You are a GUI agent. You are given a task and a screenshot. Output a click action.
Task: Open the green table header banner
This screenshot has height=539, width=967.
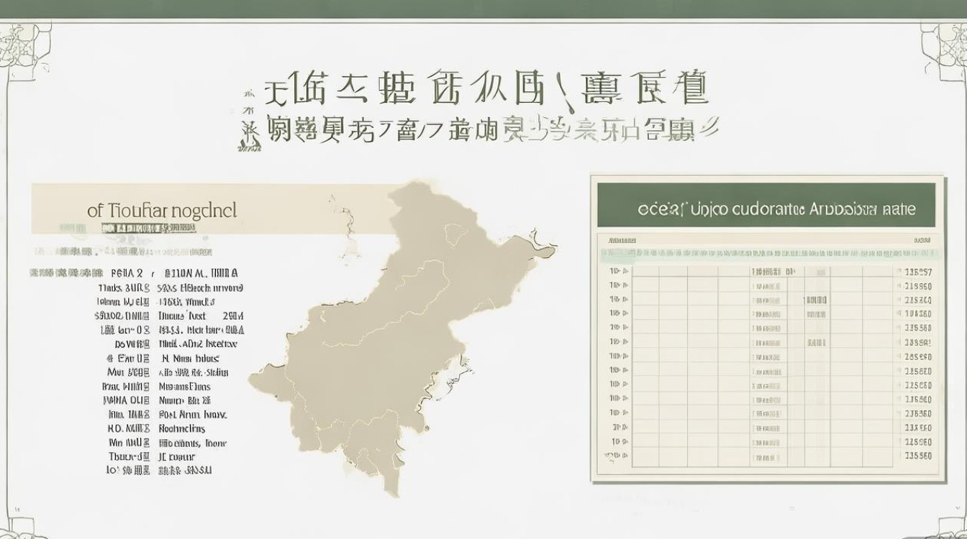(766, 209)
